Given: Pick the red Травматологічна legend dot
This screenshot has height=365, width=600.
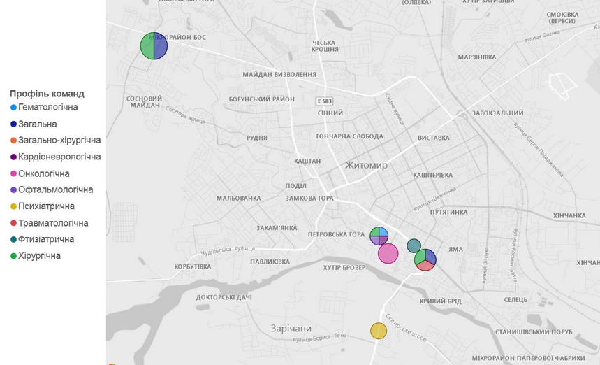Looking at the screenshot, I should [x=14, y=223].
